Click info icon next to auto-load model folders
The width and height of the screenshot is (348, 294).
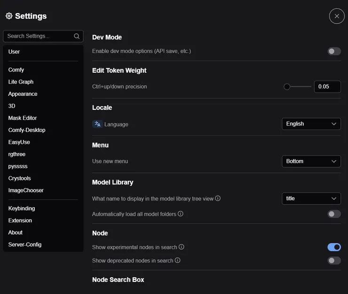point(181,214)
